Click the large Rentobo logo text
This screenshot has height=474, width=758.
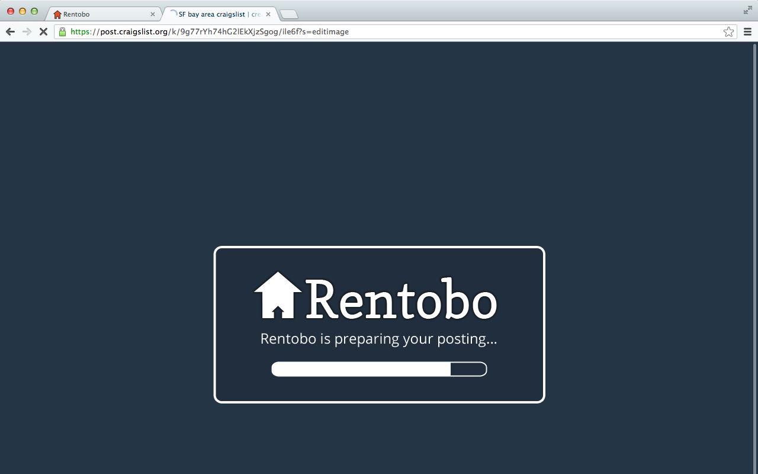[401, 299]
